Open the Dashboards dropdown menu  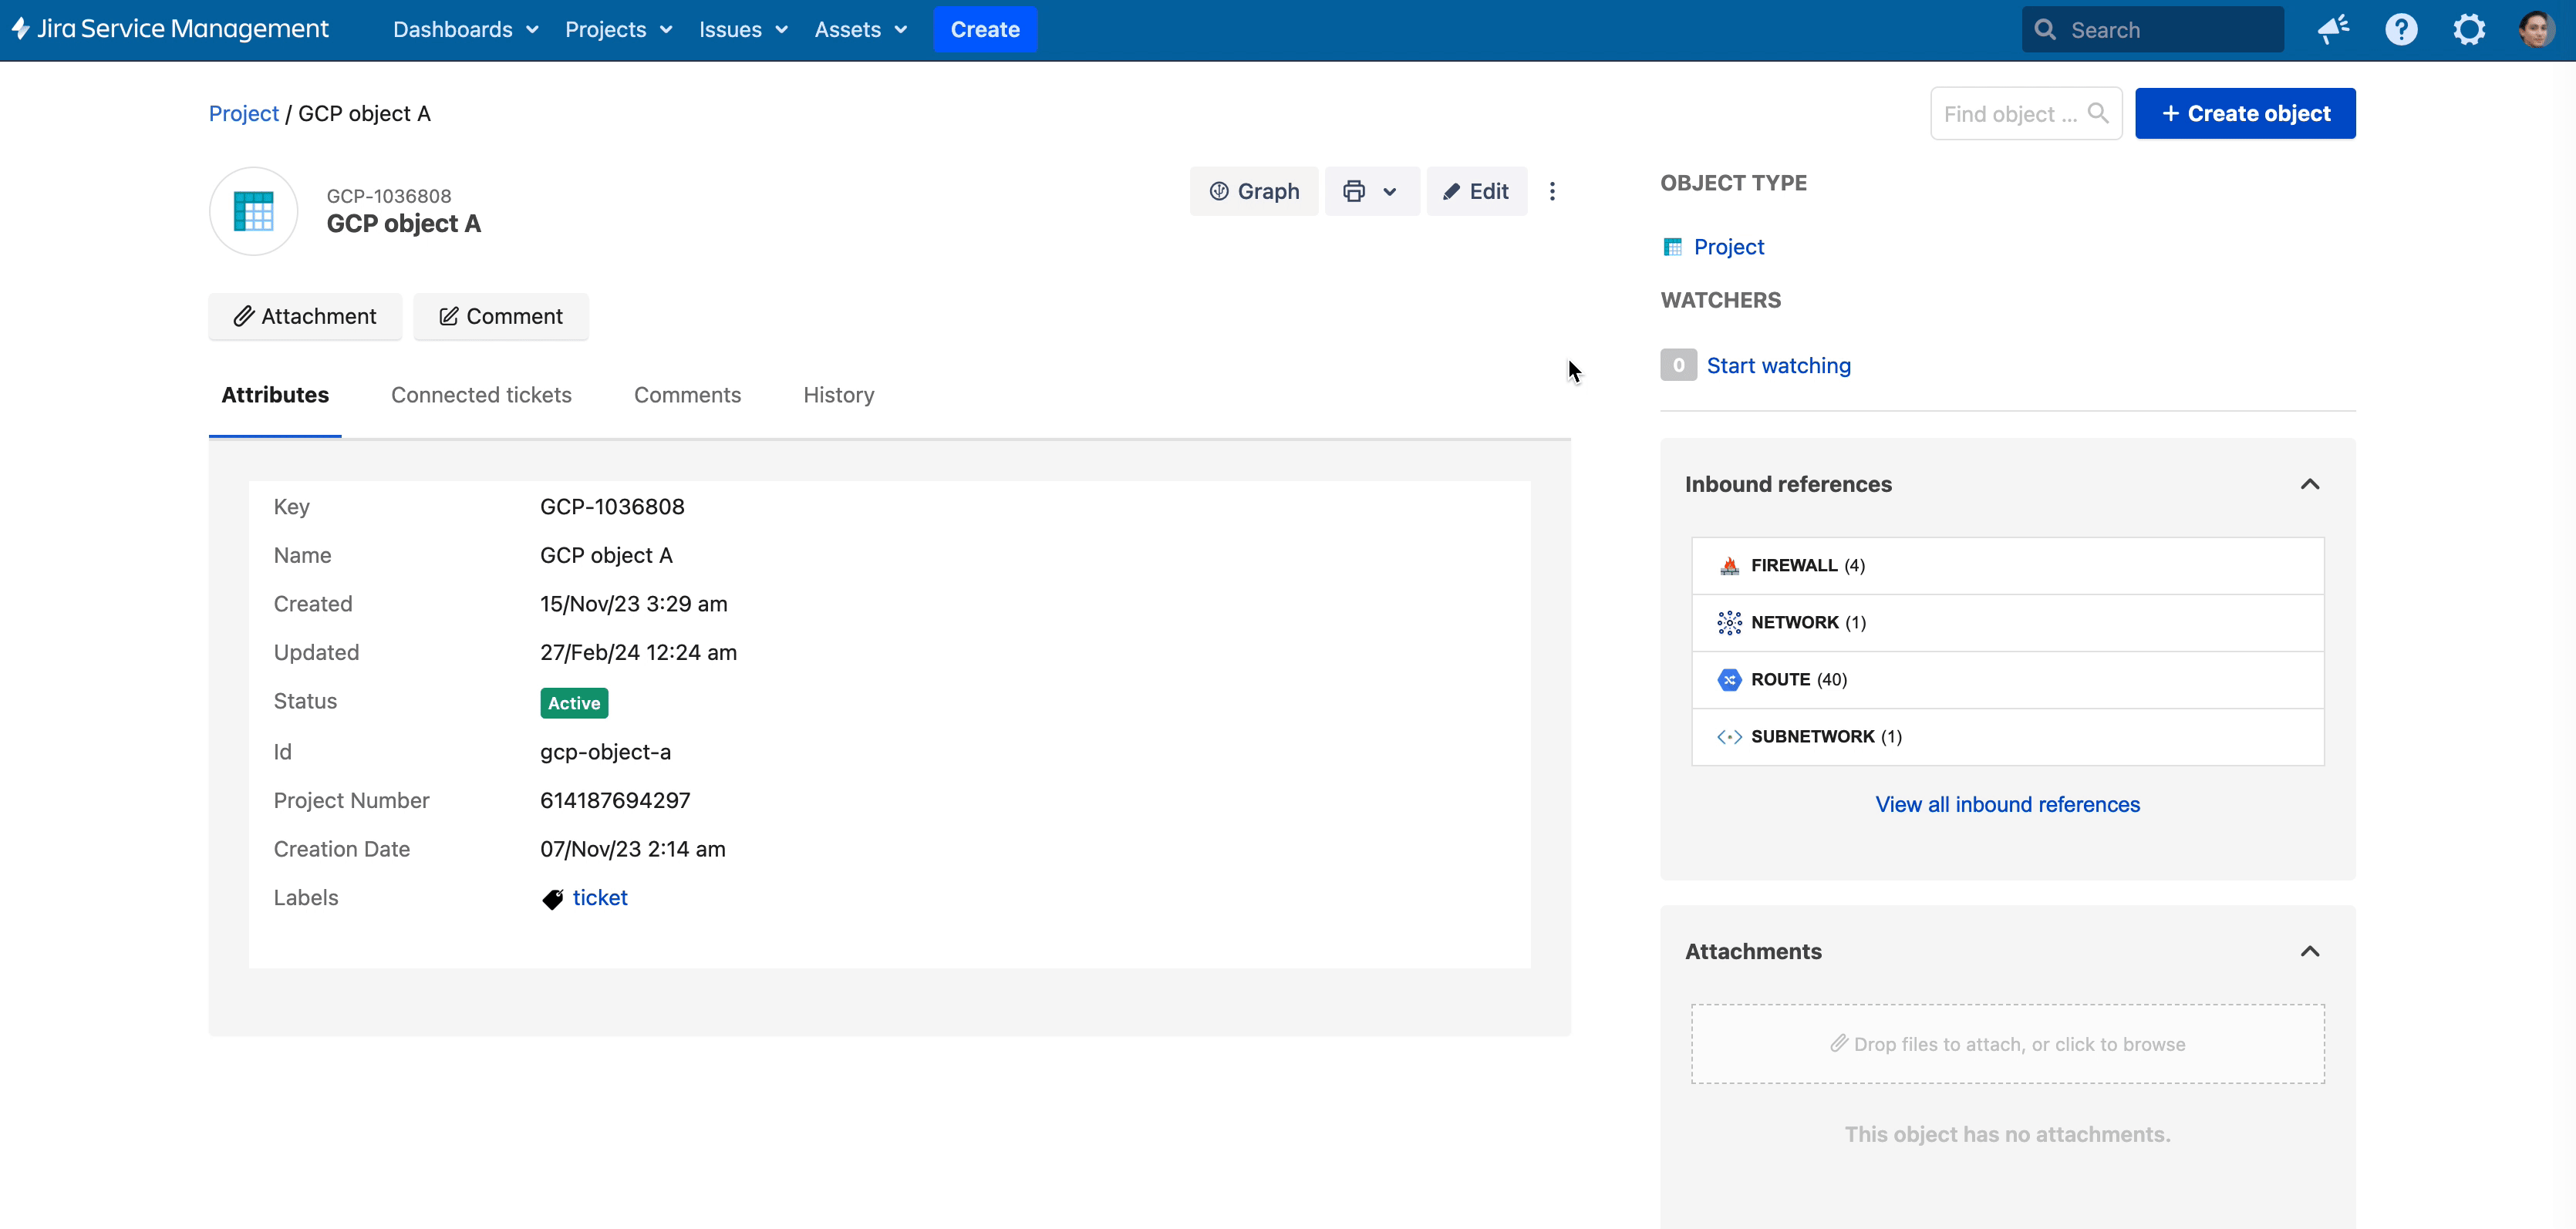tap(466, 29)
